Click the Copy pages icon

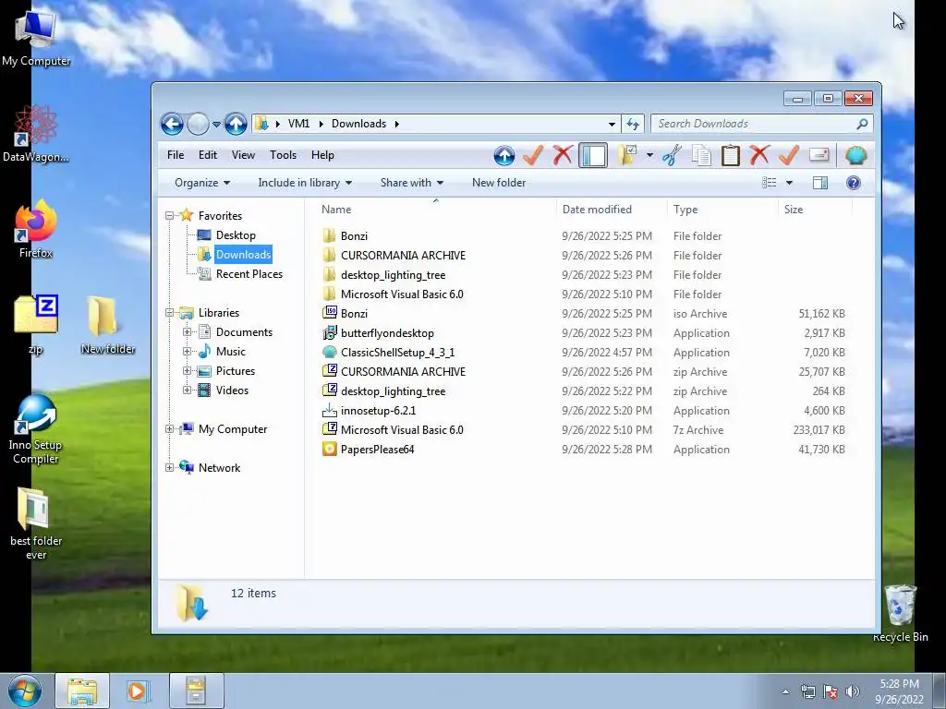(701, 155)
